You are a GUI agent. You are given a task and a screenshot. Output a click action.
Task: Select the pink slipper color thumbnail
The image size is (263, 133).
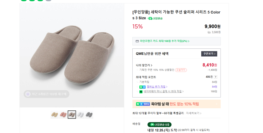[63, 115]
